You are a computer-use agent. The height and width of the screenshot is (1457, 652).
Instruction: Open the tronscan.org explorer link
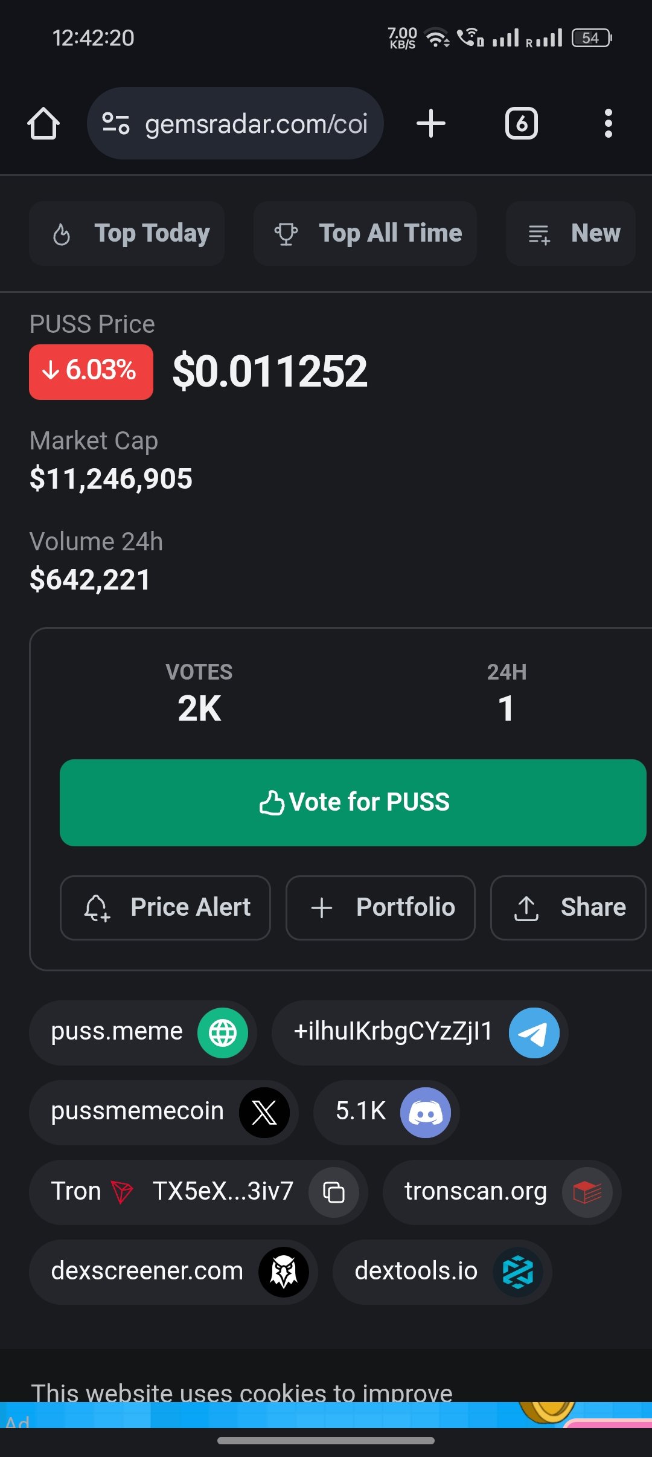tap(502, 1192)
